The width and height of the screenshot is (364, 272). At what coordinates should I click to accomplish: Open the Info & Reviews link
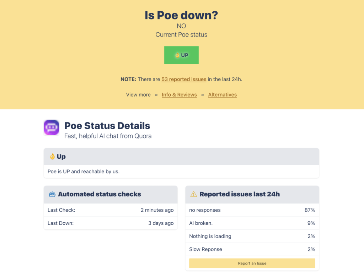179,94
